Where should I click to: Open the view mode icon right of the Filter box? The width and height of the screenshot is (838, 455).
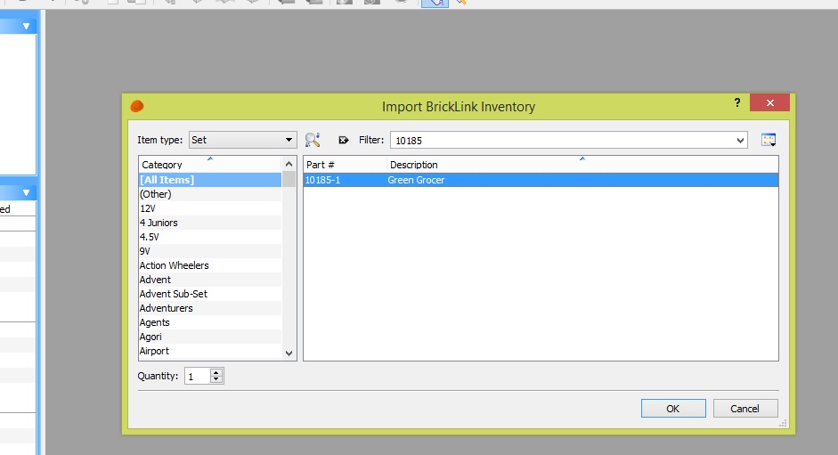(x=769, y=140)
